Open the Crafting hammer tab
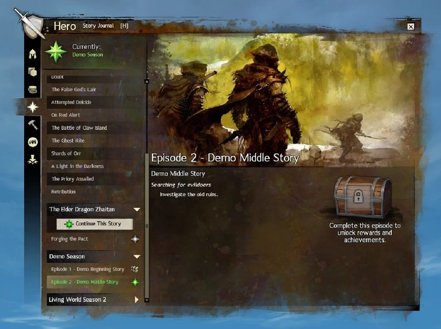 point(33,125)
